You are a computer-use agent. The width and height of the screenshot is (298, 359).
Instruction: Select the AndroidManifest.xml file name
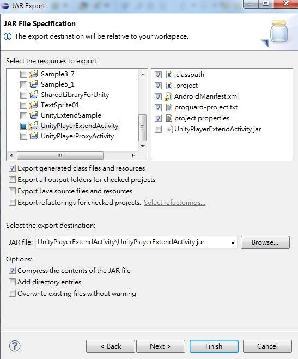click(x=206, y=96)
